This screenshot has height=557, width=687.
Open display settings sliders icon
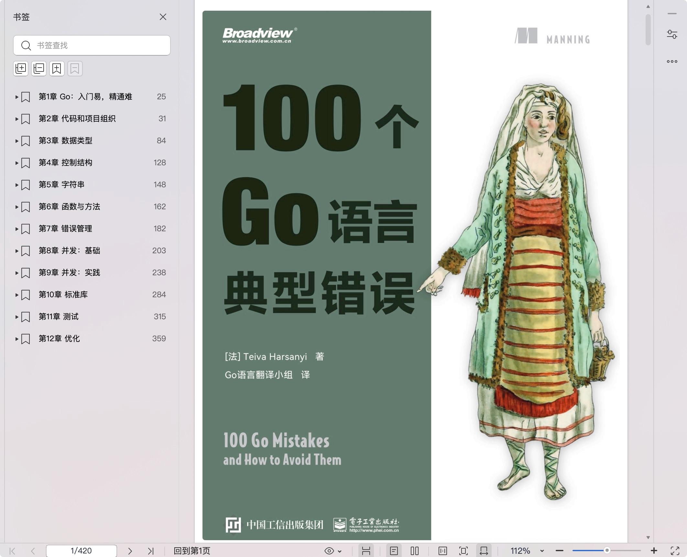[672, 34]
